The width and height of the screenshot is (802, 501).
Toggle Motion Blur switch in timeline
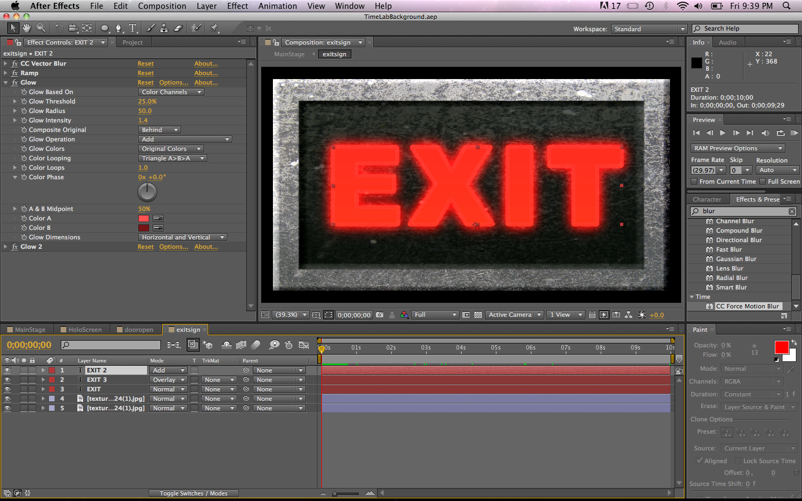(x=256, y=345)
